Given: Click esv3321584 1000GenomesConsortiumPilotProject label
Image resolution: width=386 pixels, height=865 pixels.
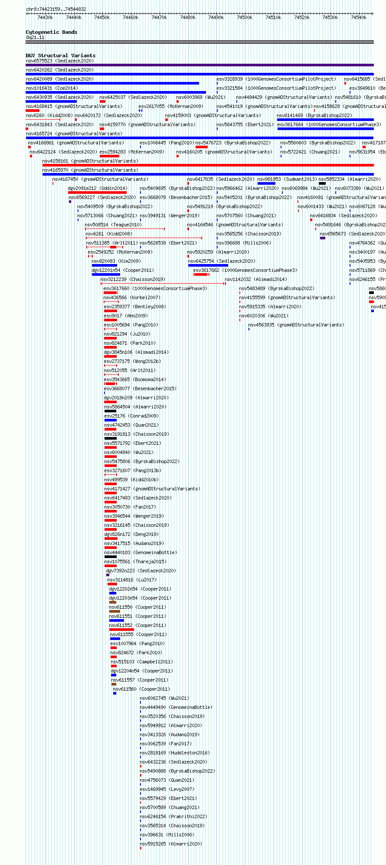Looking at the screenshot, I should [276, 88].
